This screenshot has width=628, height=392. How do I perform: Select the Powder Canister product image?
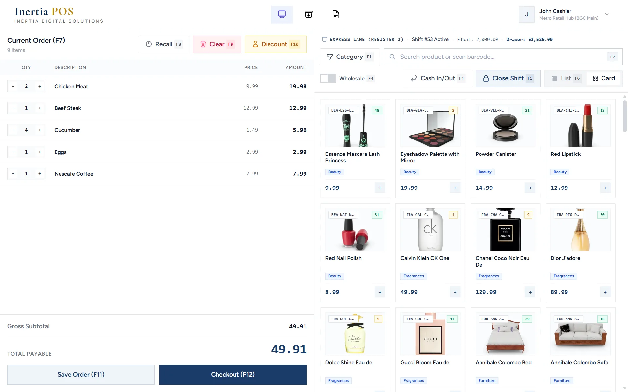click(505, 125)
